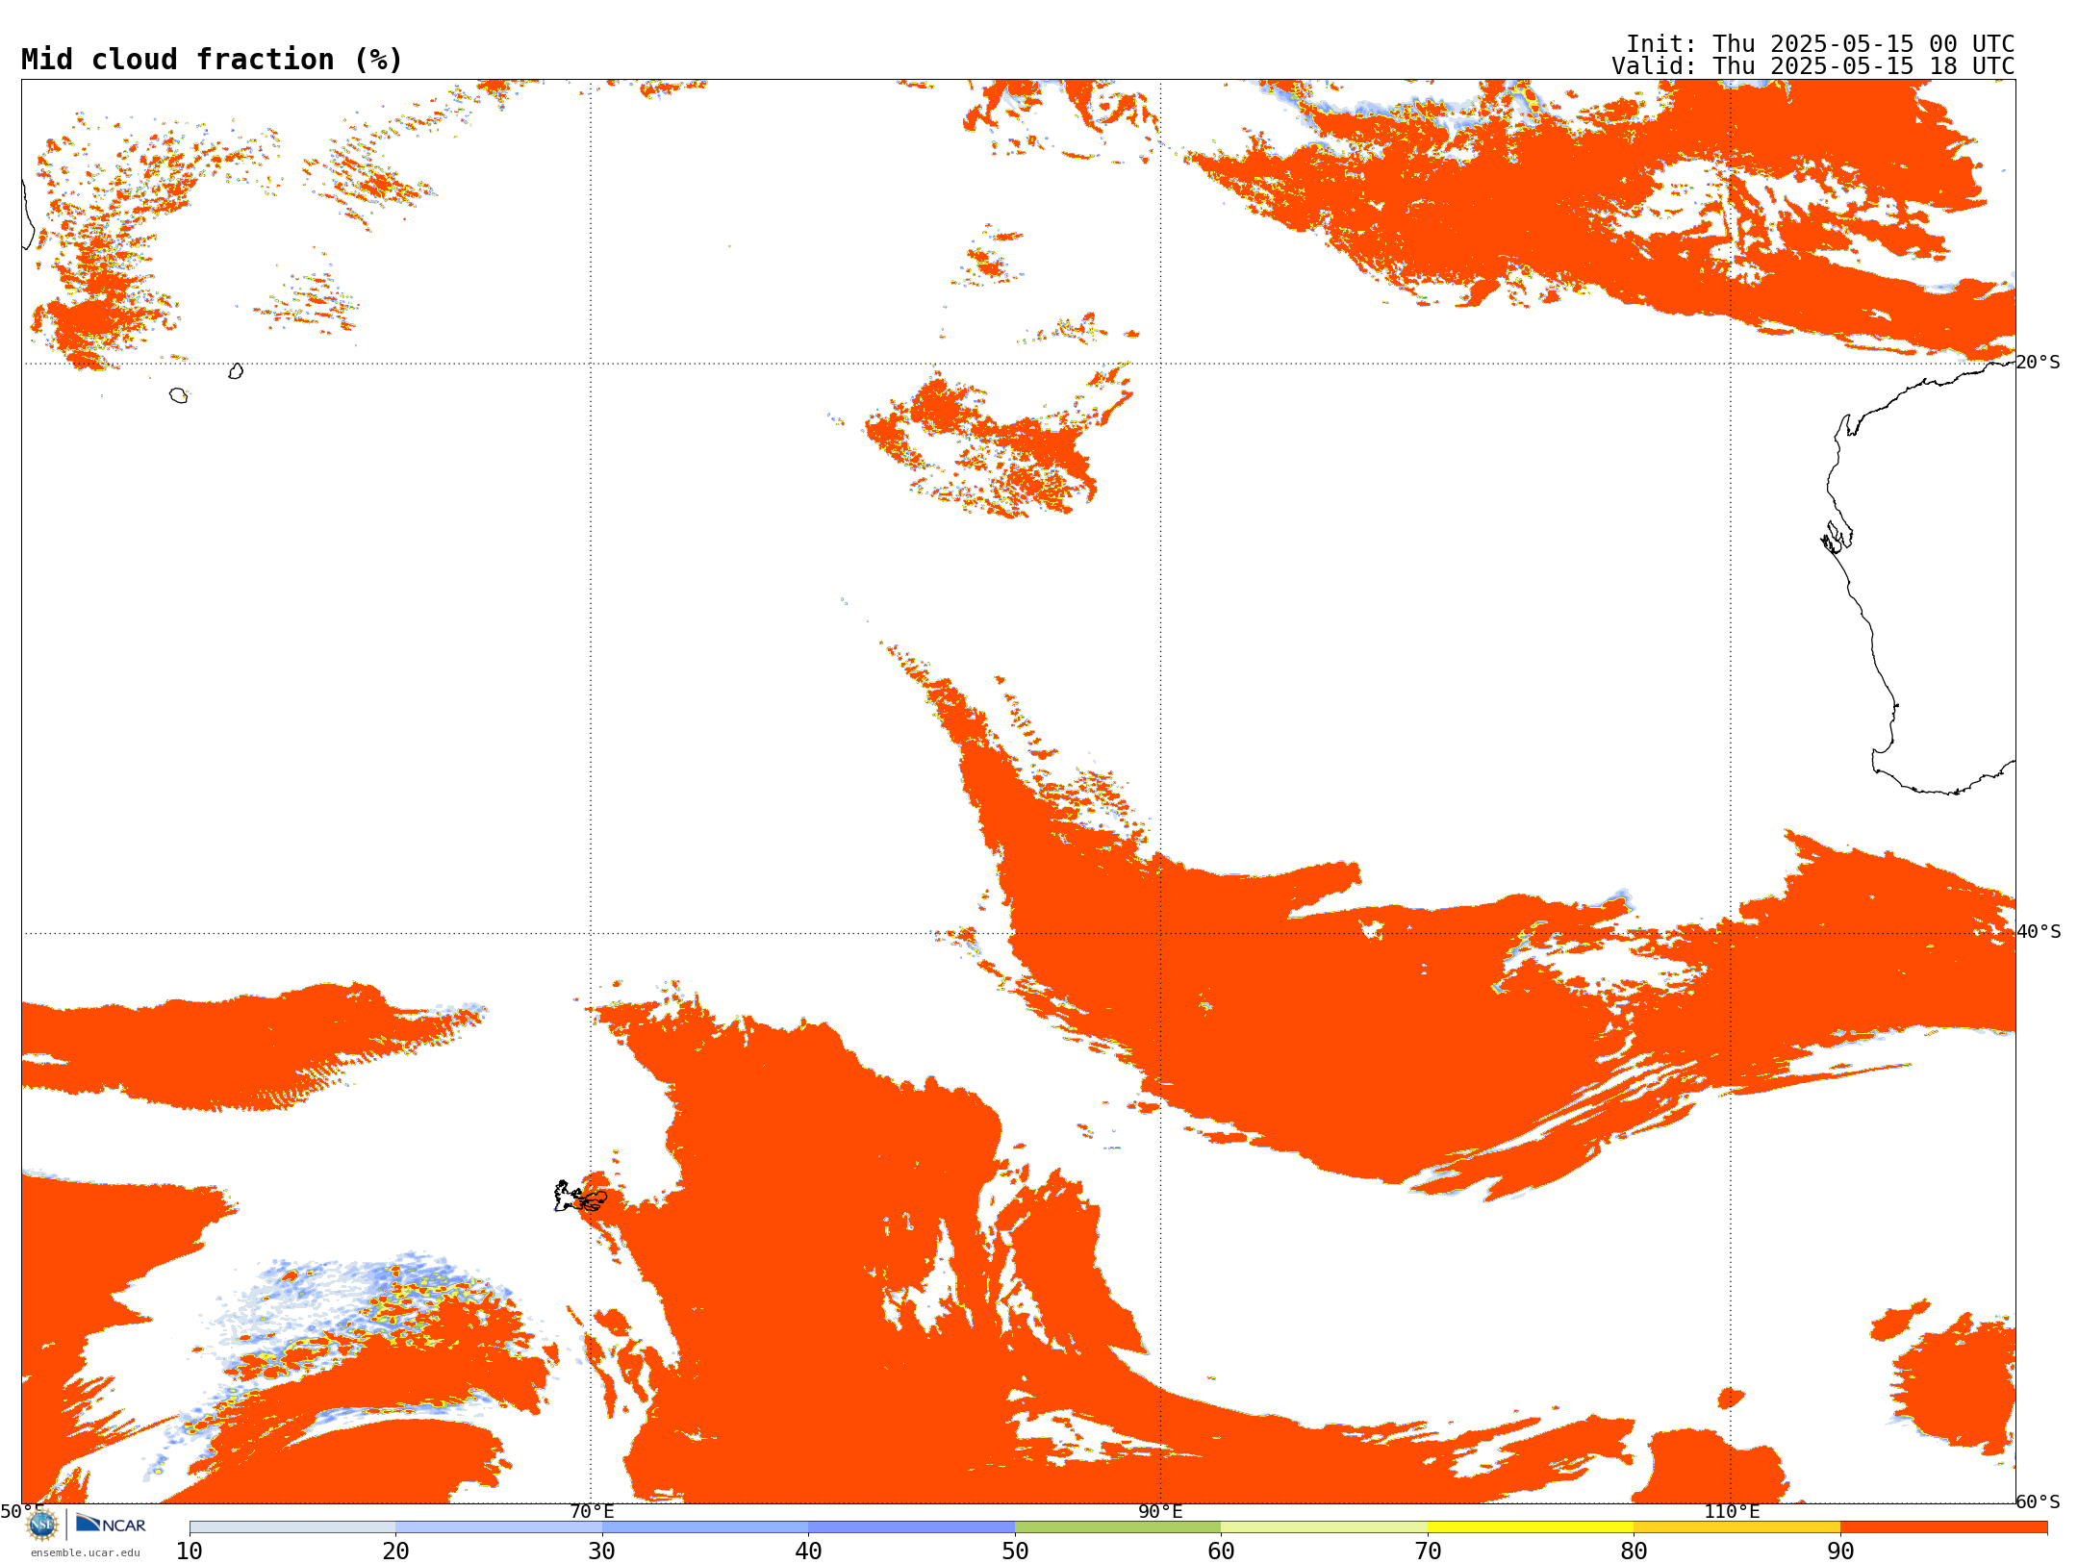
Task: Click the 30–40 blue colorbar segment
Action: coord(705,1527)
